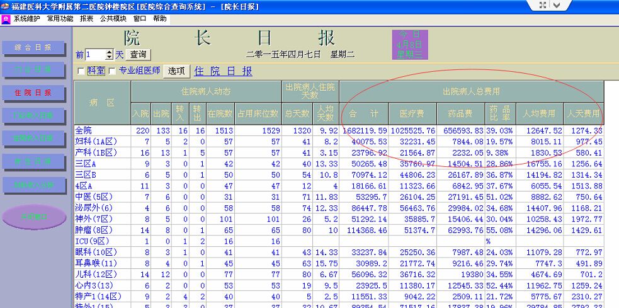Select the 特产1(14区) row label
The image size is (619, 308).
tap(98, 296)
